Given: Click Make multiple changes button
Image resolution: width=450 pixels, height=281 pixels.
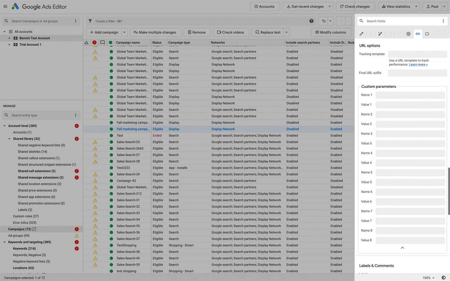Looking at the screenshot, I should [x=155, y=32].
